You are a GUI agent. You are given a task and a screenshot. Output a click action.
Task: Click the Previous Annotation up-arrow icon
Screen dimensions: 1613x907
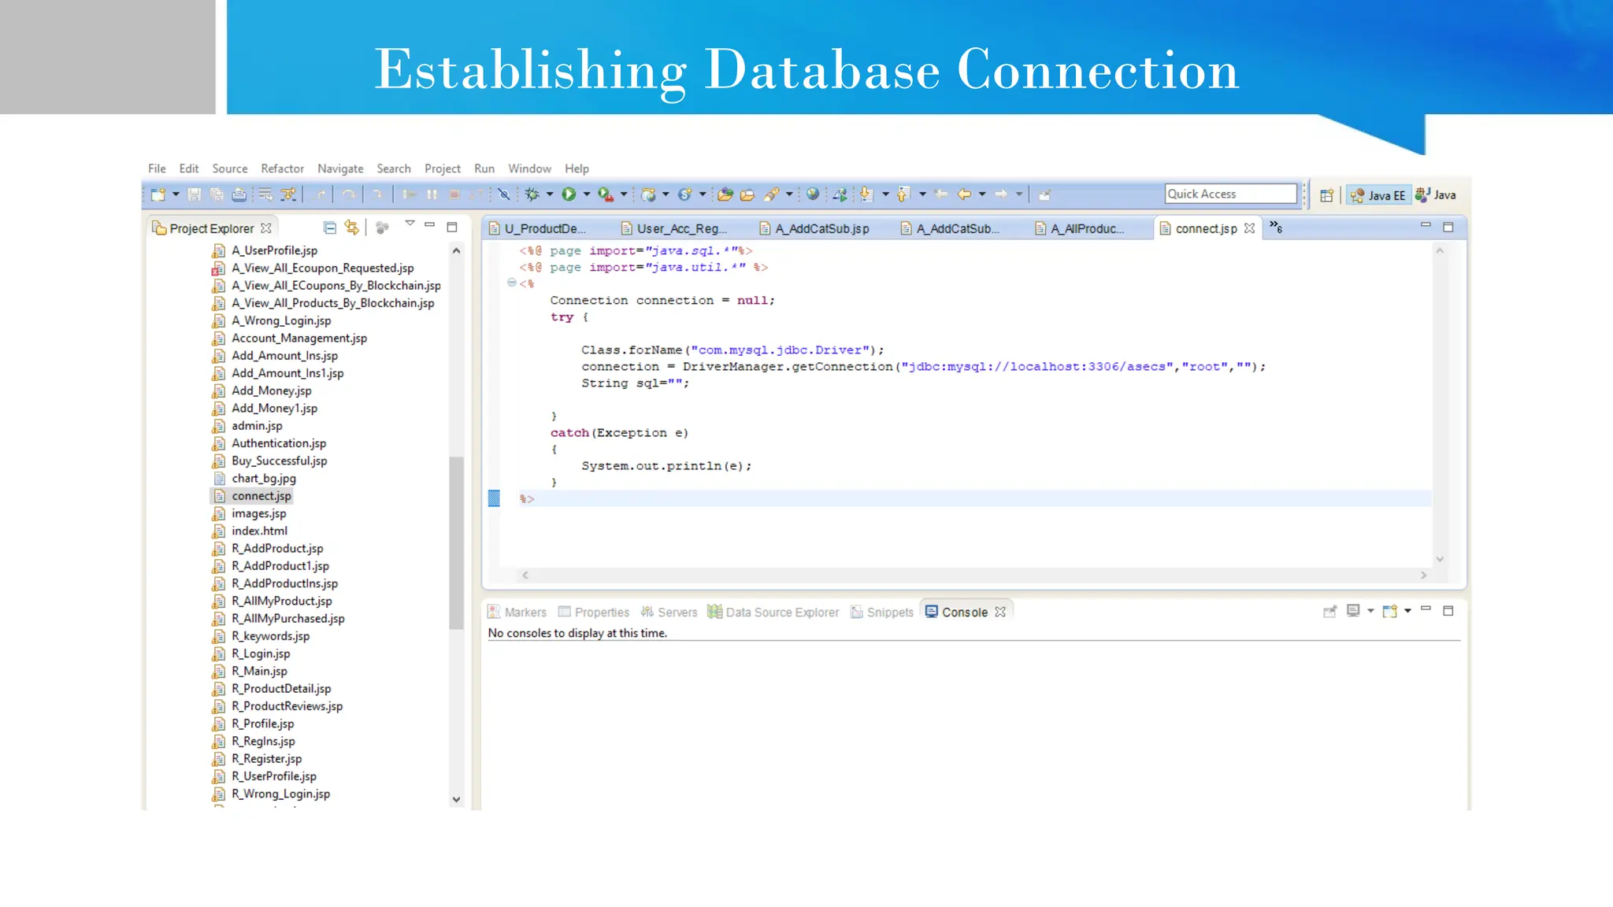pyautogui.click(x=903, y=194)
